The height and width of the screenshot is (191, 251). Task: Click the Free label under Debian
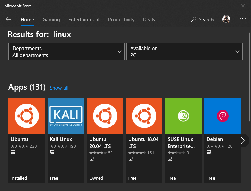[x=211, y=178]
